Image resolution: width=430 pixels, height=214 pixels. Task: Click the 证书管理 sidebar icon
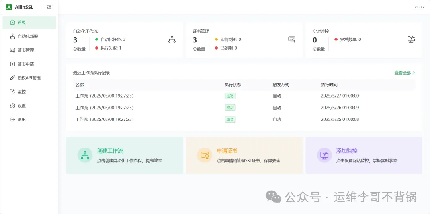click(x=12, y=50)
